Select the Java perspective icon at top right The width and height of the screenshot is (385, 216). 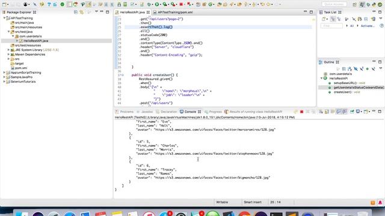pos(362,4)
